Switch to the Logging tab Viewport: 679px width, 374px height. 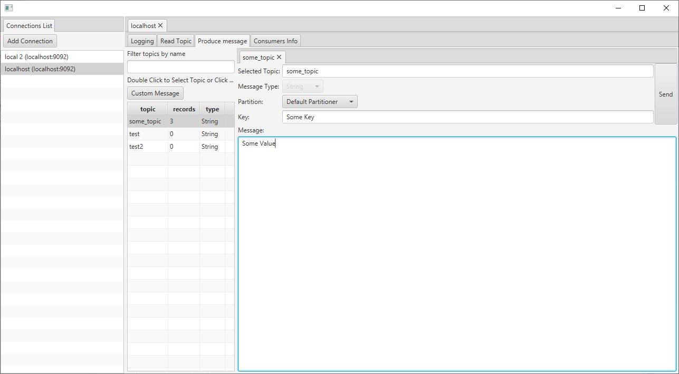[141, 41]
